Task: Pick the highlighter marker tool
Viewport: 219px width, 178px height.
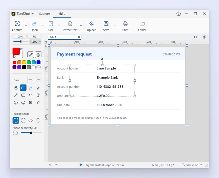Action: click(x=38, y=88)
